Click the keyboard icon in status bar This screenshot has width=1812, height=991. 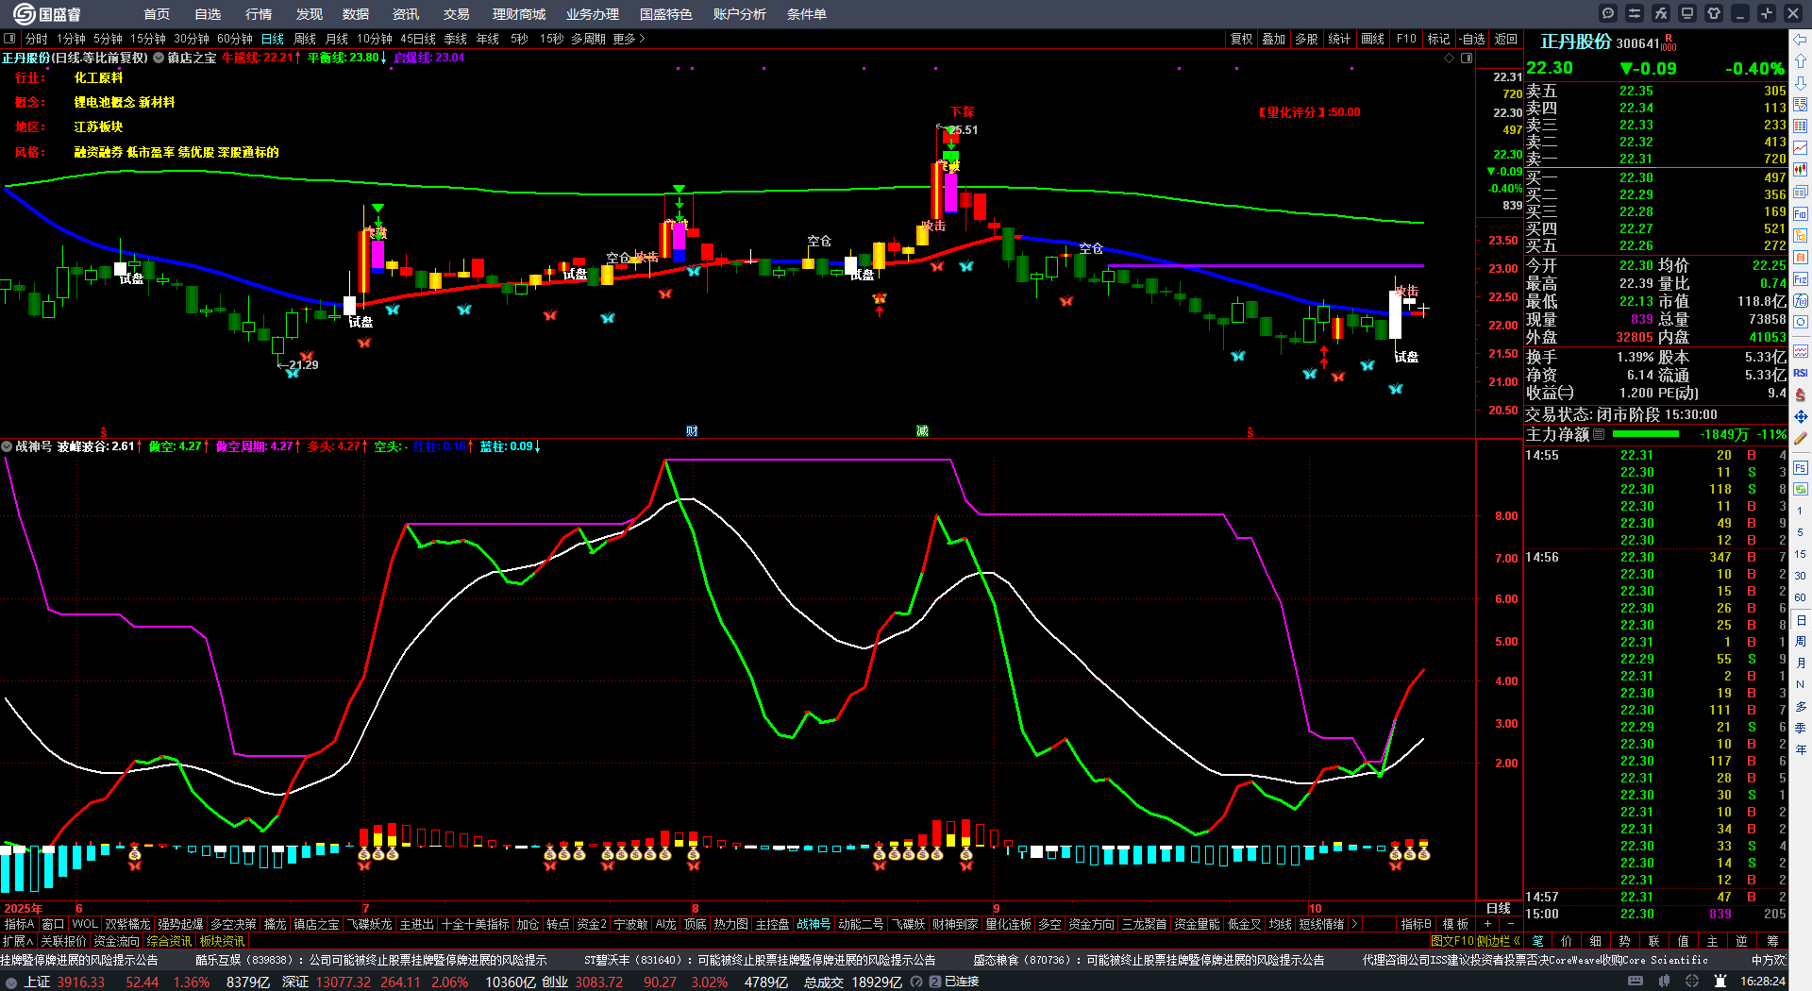coord(1636,982)
